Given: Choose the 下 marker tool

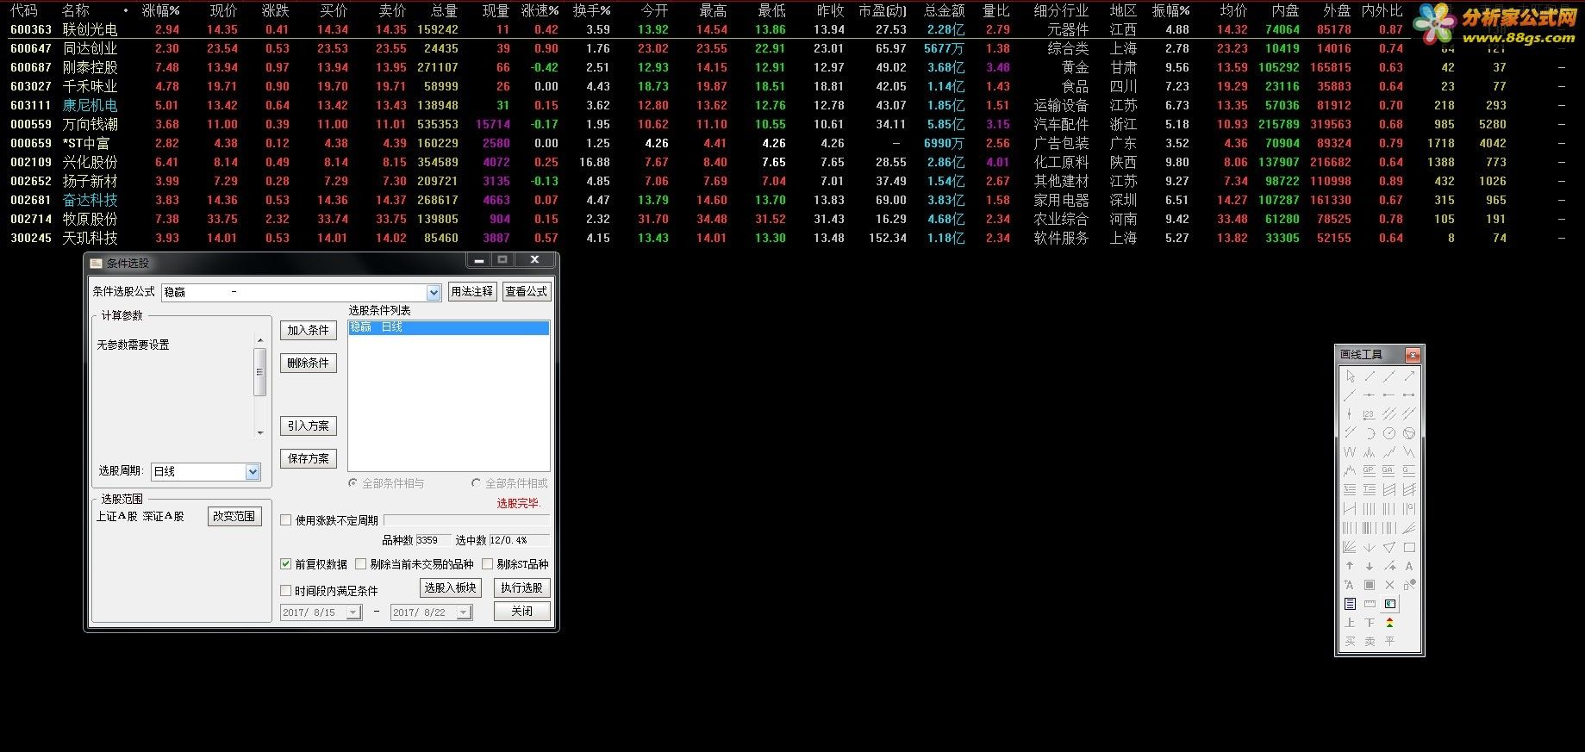Looking at the screenshot, I should [1369, 622].
